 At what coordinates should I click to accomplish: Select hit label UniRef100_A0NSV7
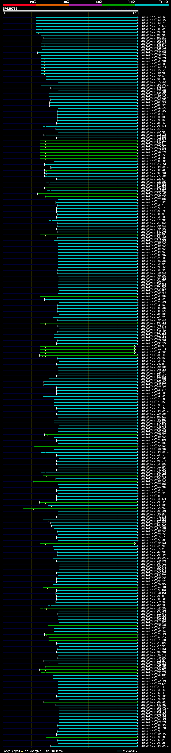pos(153,734)
